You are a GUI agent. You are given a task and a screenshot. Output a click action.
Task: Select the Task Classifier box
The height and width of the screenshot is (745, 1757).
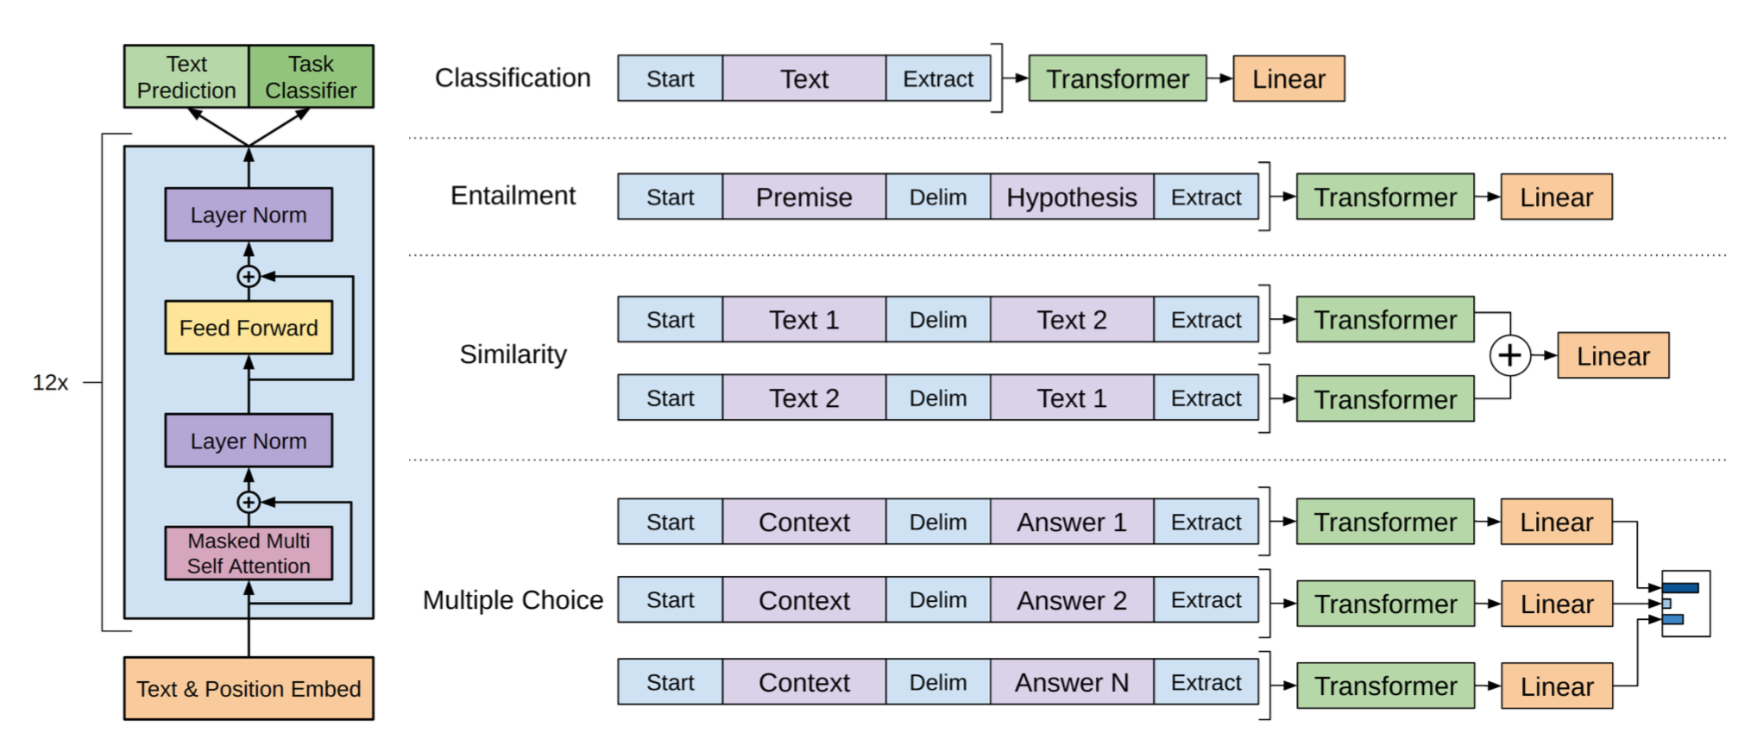pos(311,77)
